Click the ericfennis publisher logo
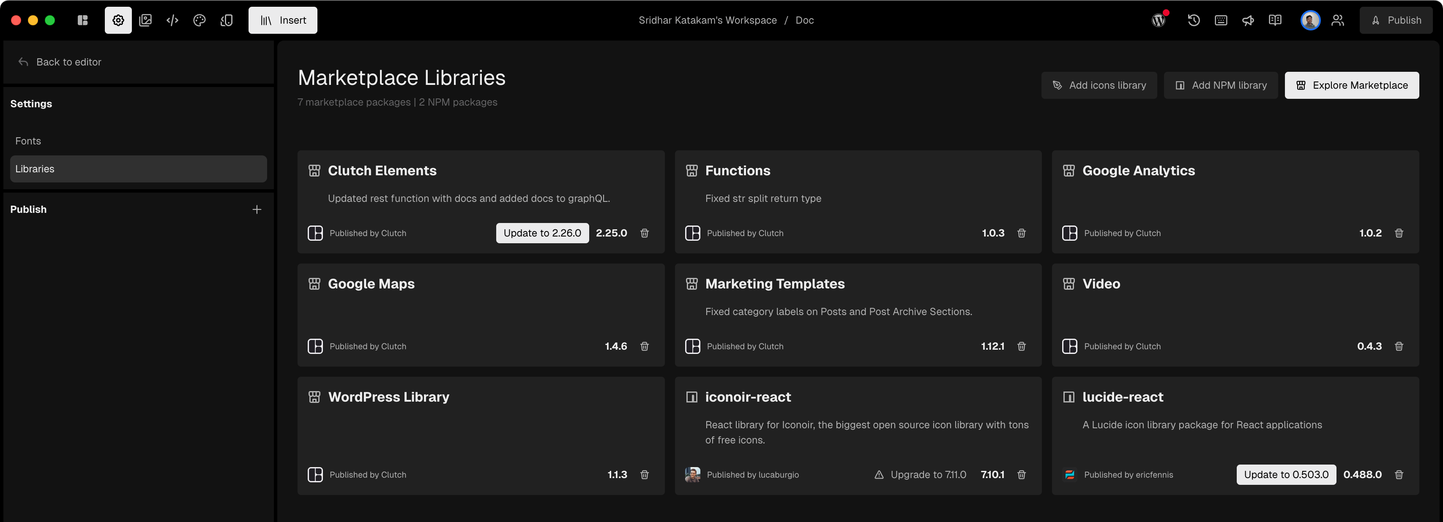This screenshot has height=522, width=1443. pos(1069,474)
